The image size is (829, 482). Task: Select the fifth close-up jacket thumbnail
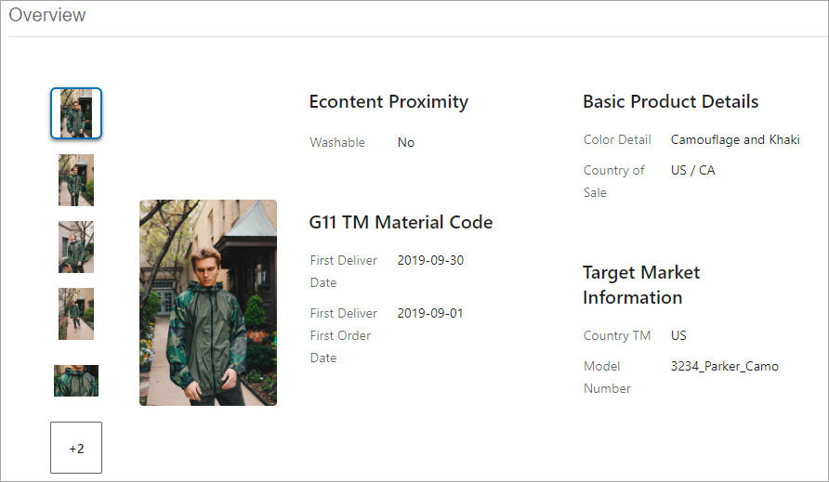76,381
